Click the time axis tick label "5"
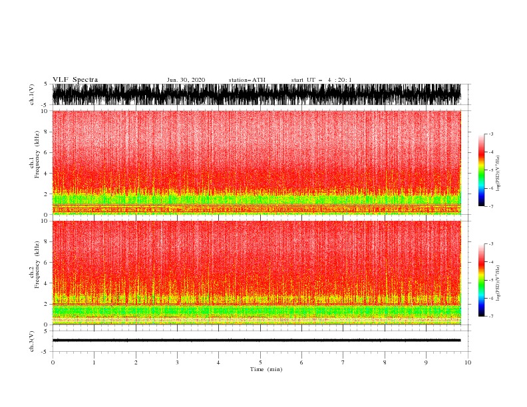Image resolution: width=527 pixels, height=407 pixels. tap(260, 362)
